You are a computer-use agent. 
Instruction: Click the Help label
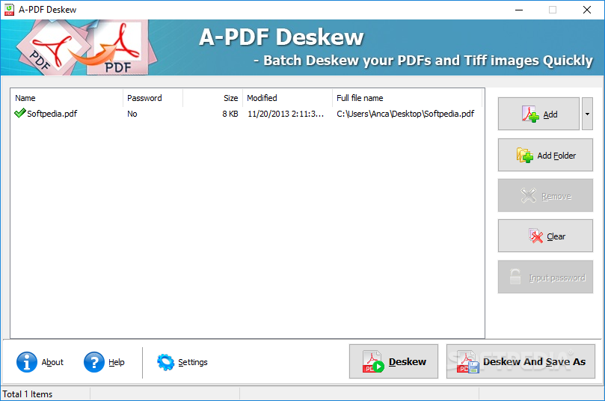pyautogui.click(x=117, y=362)
